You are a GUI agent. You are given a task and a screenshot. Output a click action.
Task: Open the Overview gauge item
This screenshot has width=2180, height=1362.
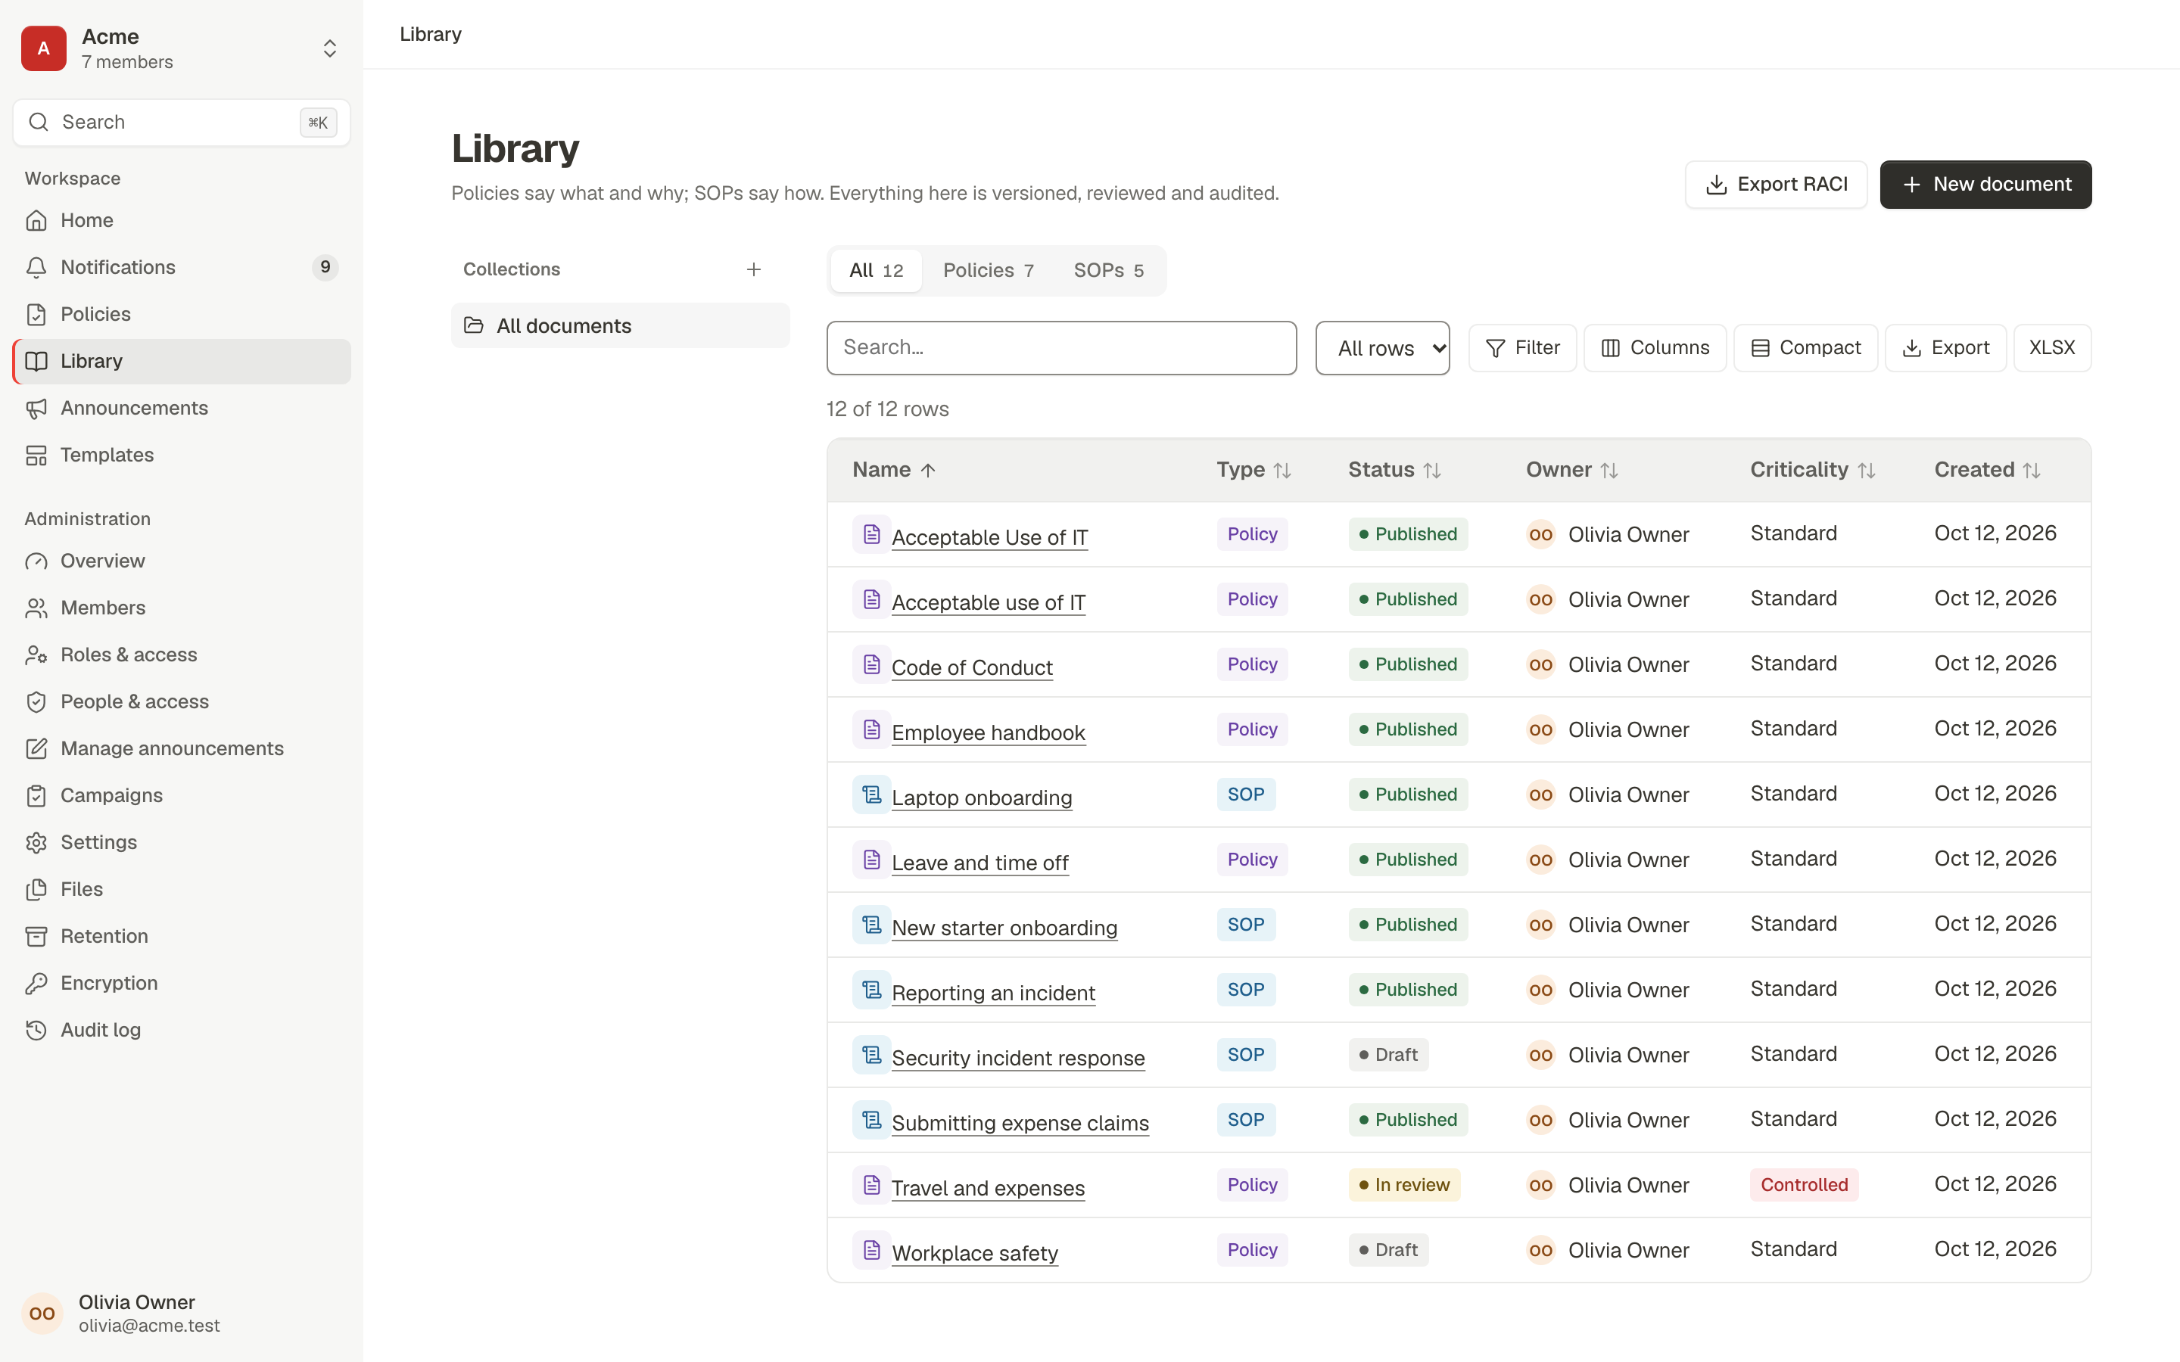181,561
